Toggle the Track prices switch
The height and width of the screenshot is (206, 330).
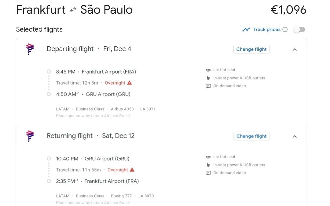point(299,30)
